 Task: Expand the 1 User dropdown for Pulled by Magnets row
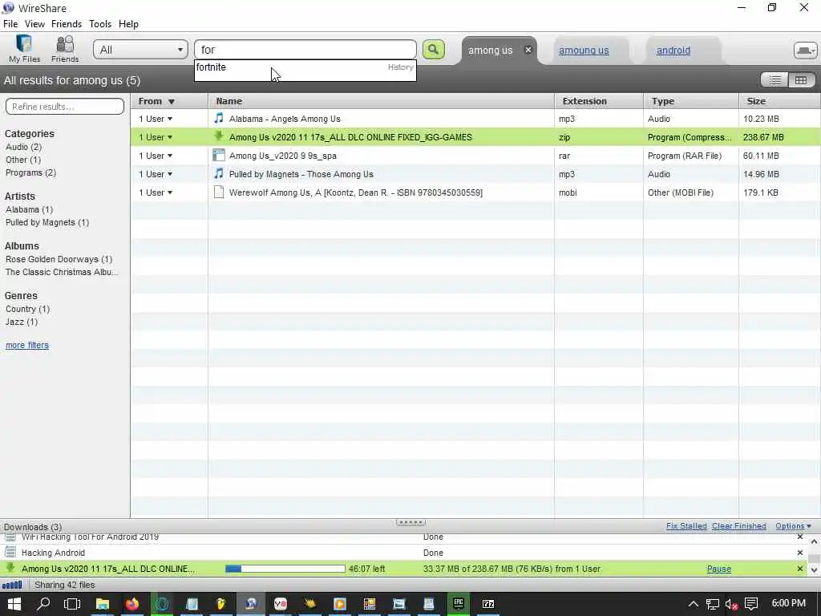click(x=156, y=174)
